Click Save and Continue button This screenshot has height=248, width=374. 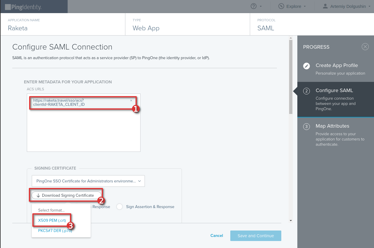tap(256, 236)
